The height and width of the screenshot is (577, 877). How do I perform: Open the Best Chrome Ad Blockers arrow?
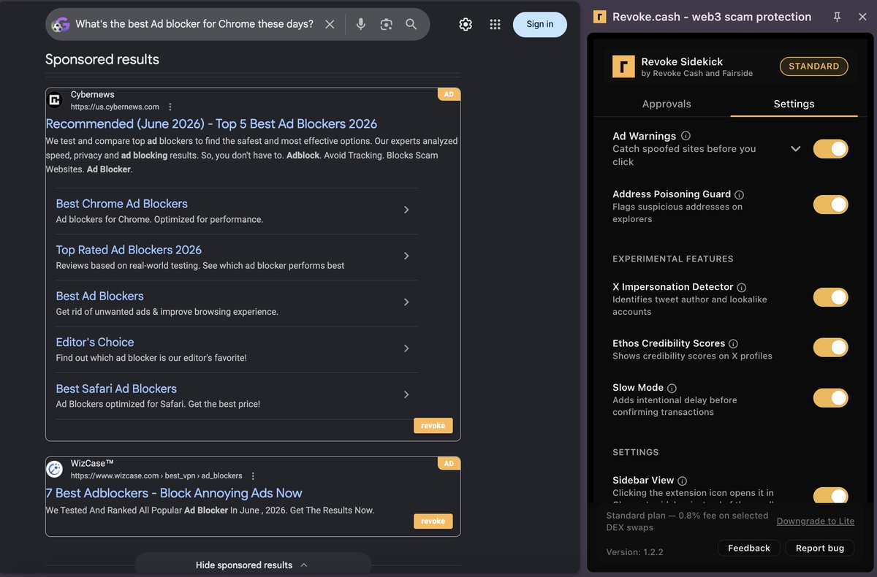406,210
